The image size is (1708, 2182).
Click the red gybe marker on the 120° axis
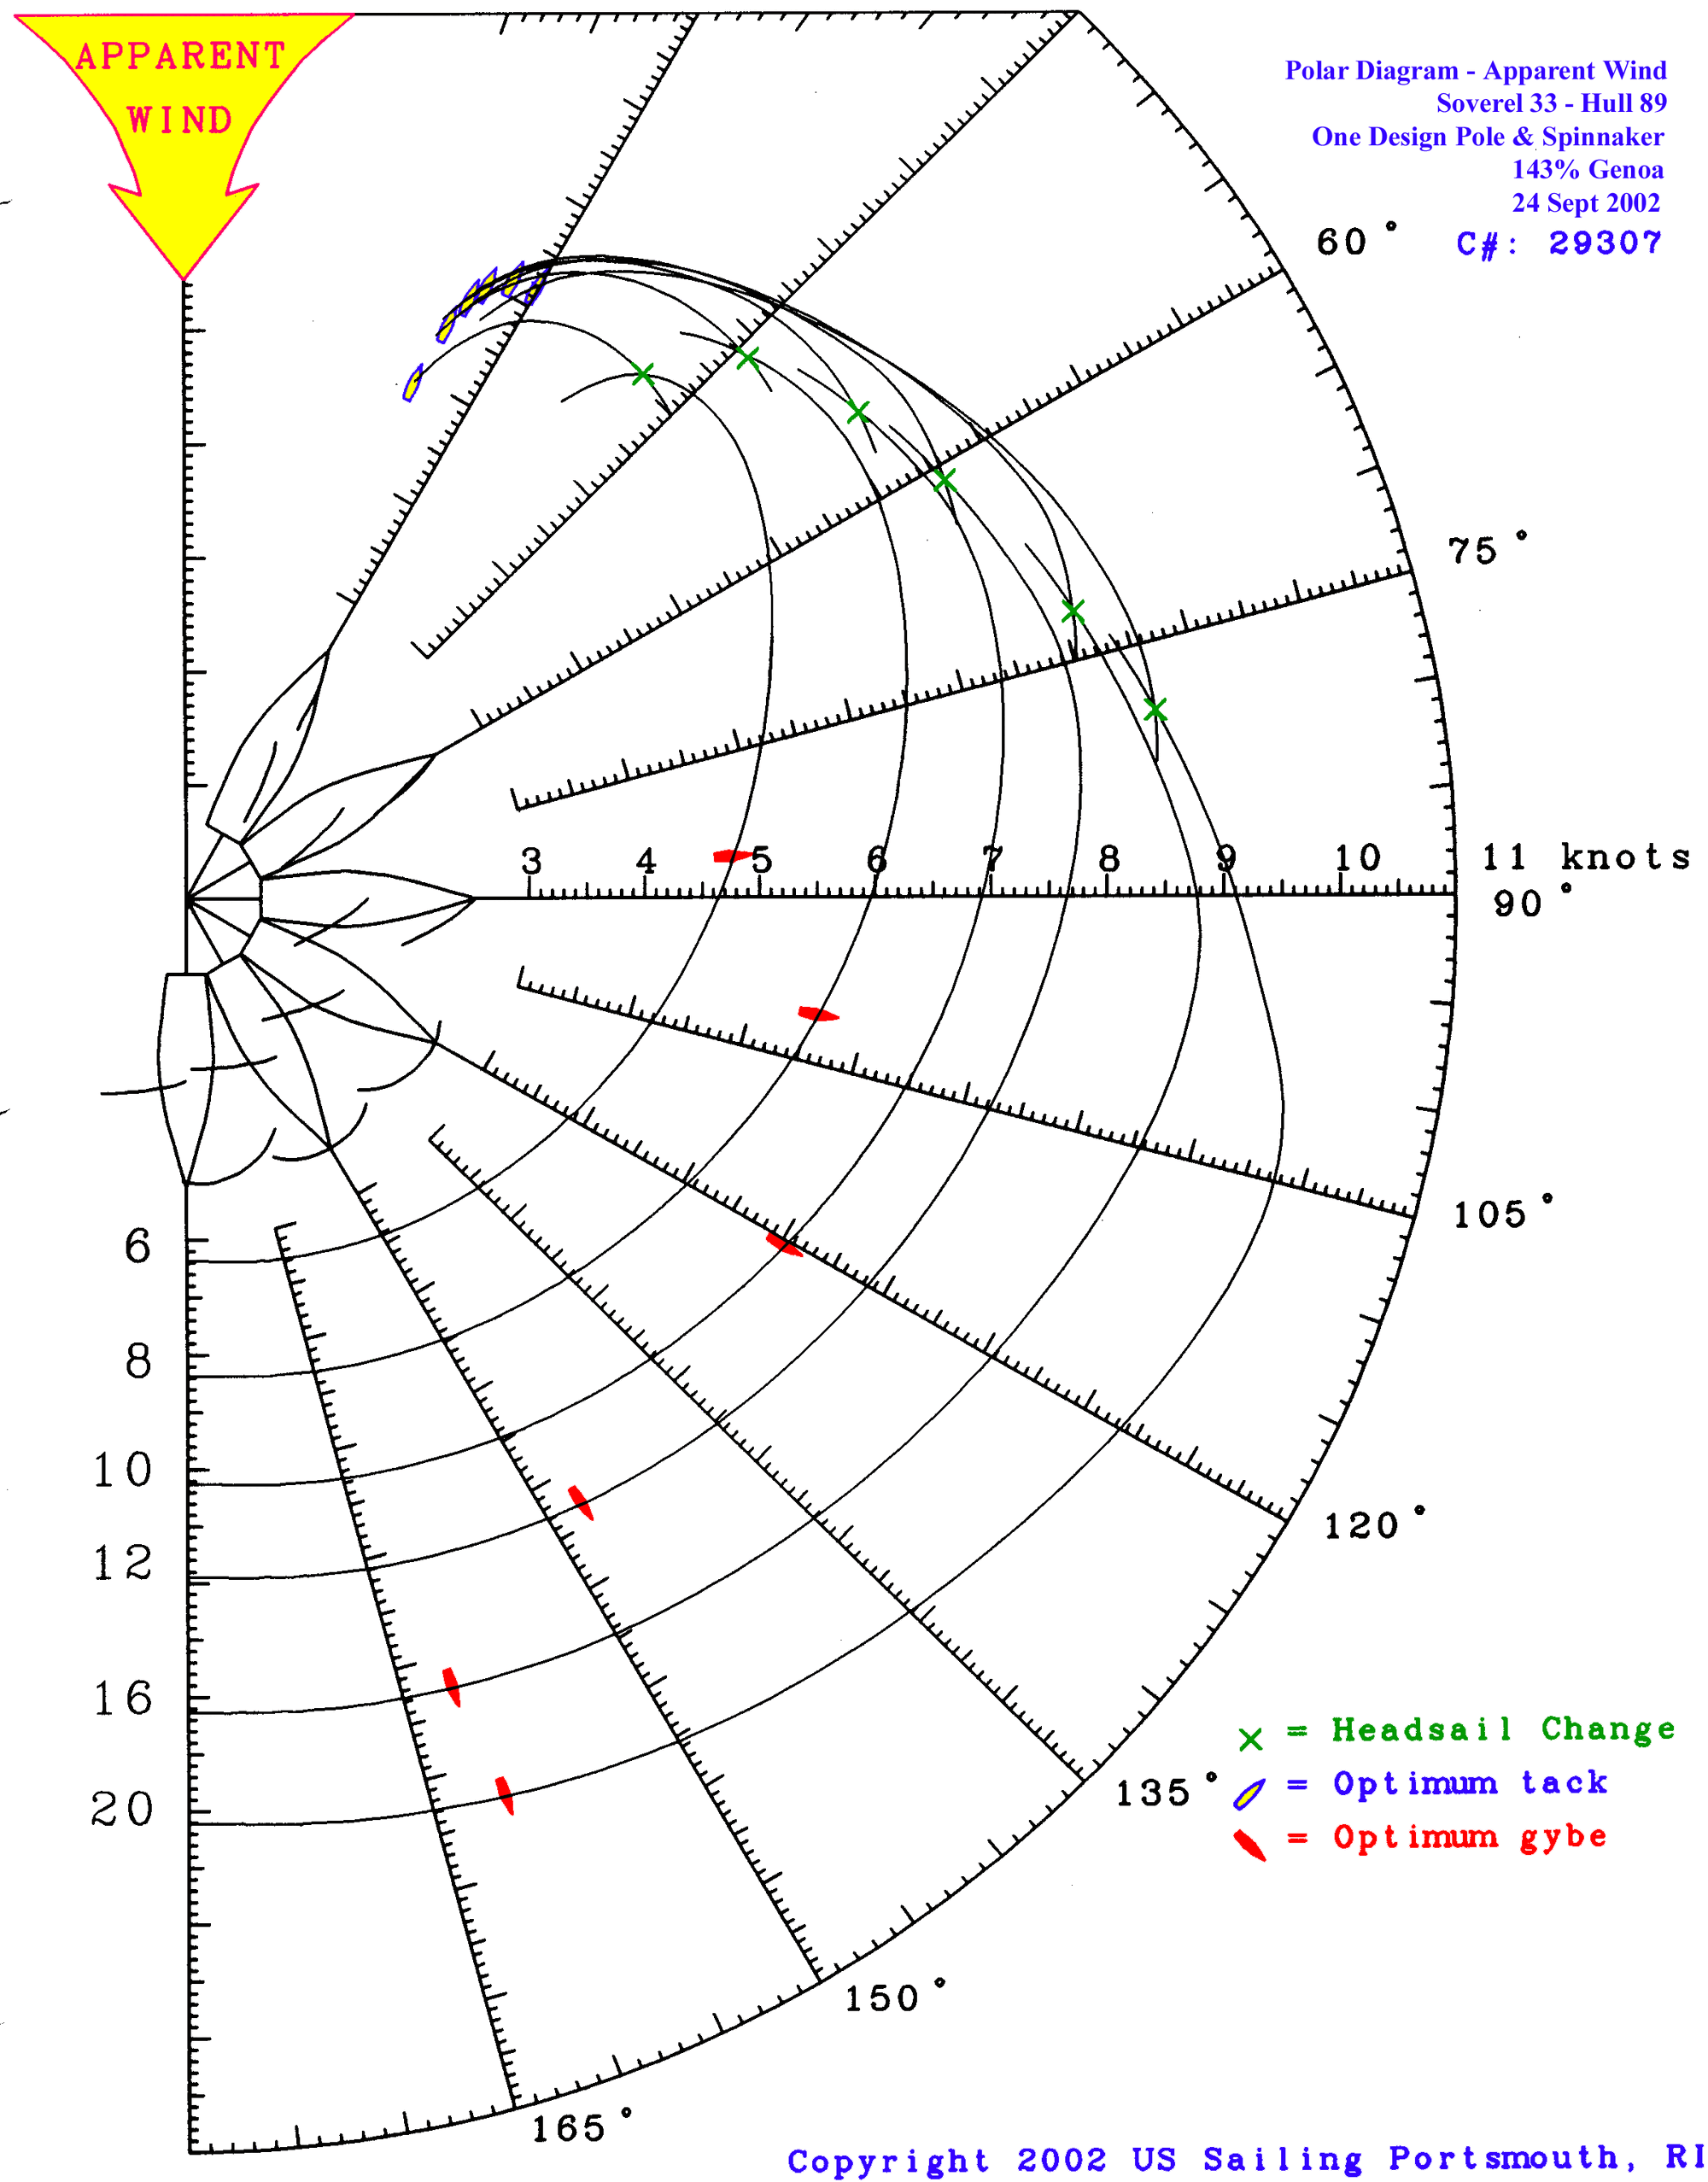pyautogui.click(x=784, y=1245)
